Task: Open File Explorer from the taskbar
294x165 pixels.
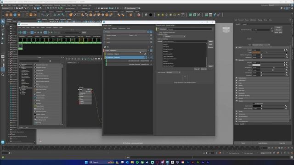Action: [x=132, y=162]
